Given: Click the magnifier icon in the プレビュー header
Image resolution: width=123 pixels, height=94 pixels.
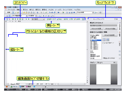Looking at the screenshot, I should click(x=102, y=63).
